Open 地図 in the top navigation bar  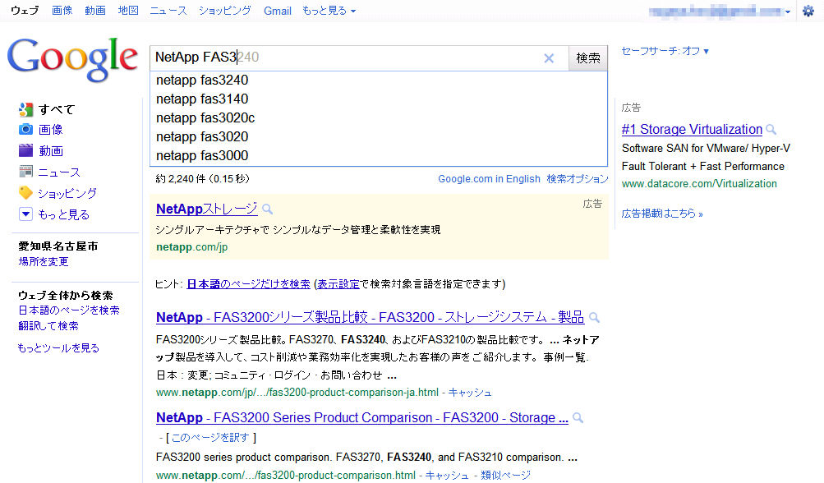(128, 11)
